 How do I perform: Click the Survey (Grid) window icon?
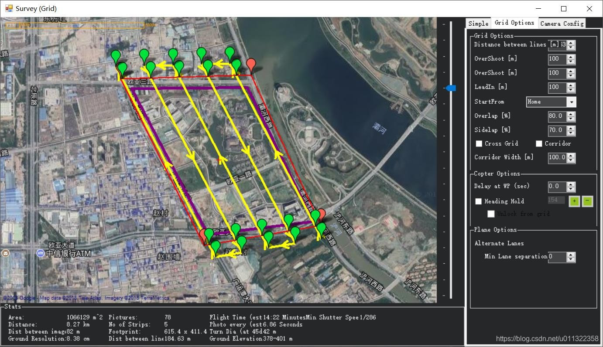[9, 8]
